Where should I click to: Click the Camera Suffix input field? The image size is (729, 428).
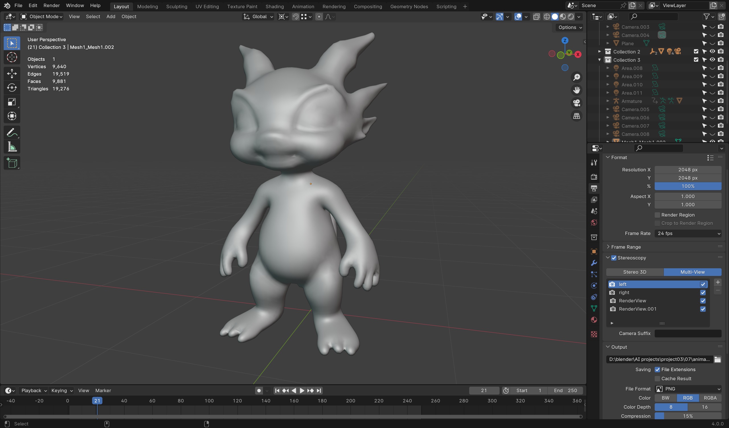coord(688,333)
